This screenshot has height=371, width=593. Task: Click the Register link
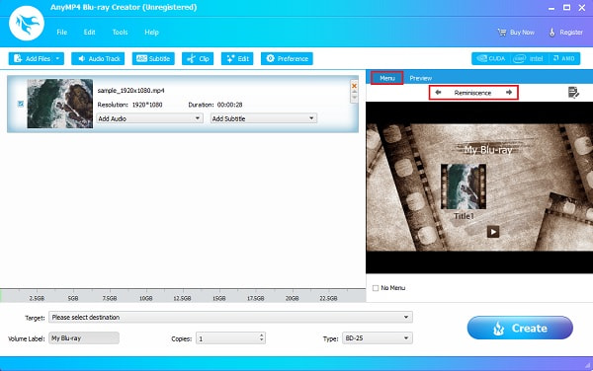(566, 33)
